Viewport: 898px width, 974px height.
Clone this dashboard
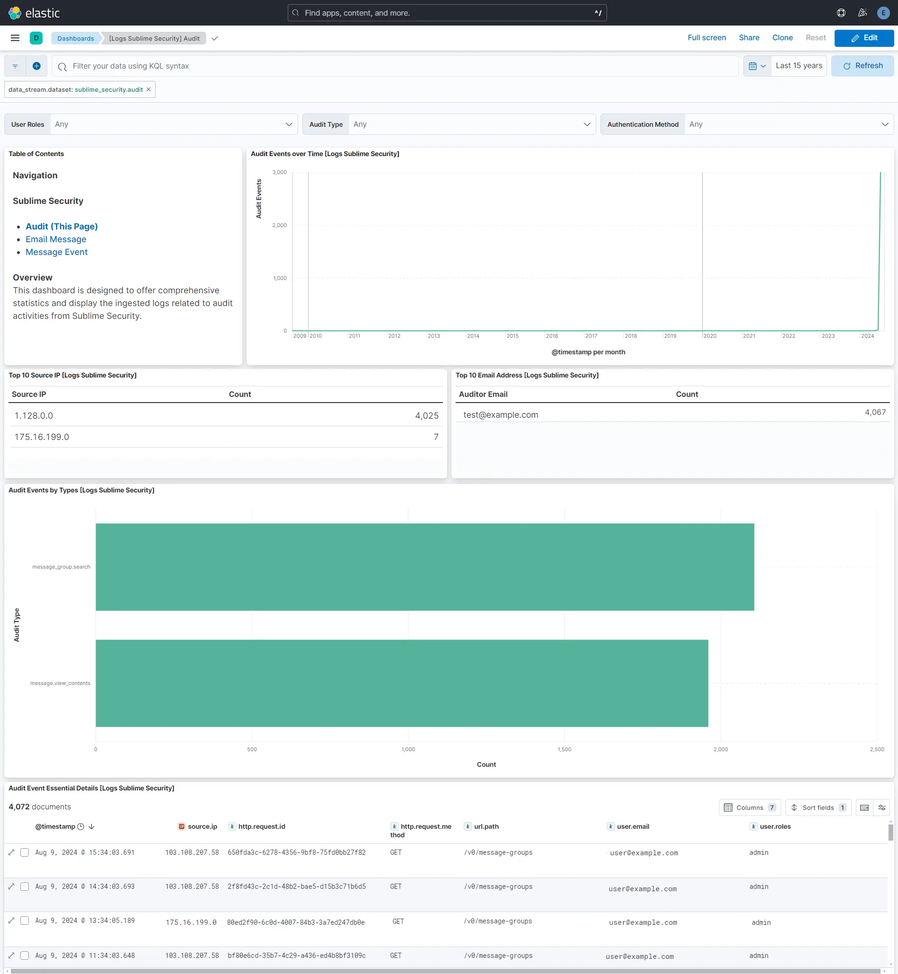[x=783, y=38]
